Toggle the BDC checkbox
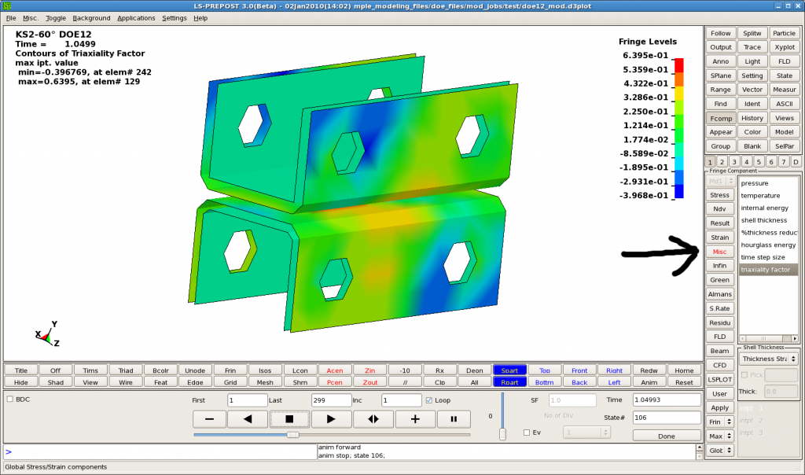The width and height of the screenshot is (805, 475). 9,399
